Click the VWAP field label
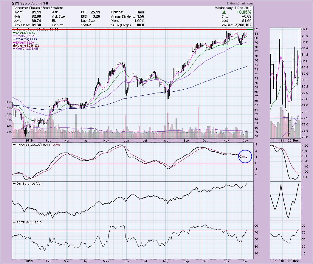 point(86,25)
